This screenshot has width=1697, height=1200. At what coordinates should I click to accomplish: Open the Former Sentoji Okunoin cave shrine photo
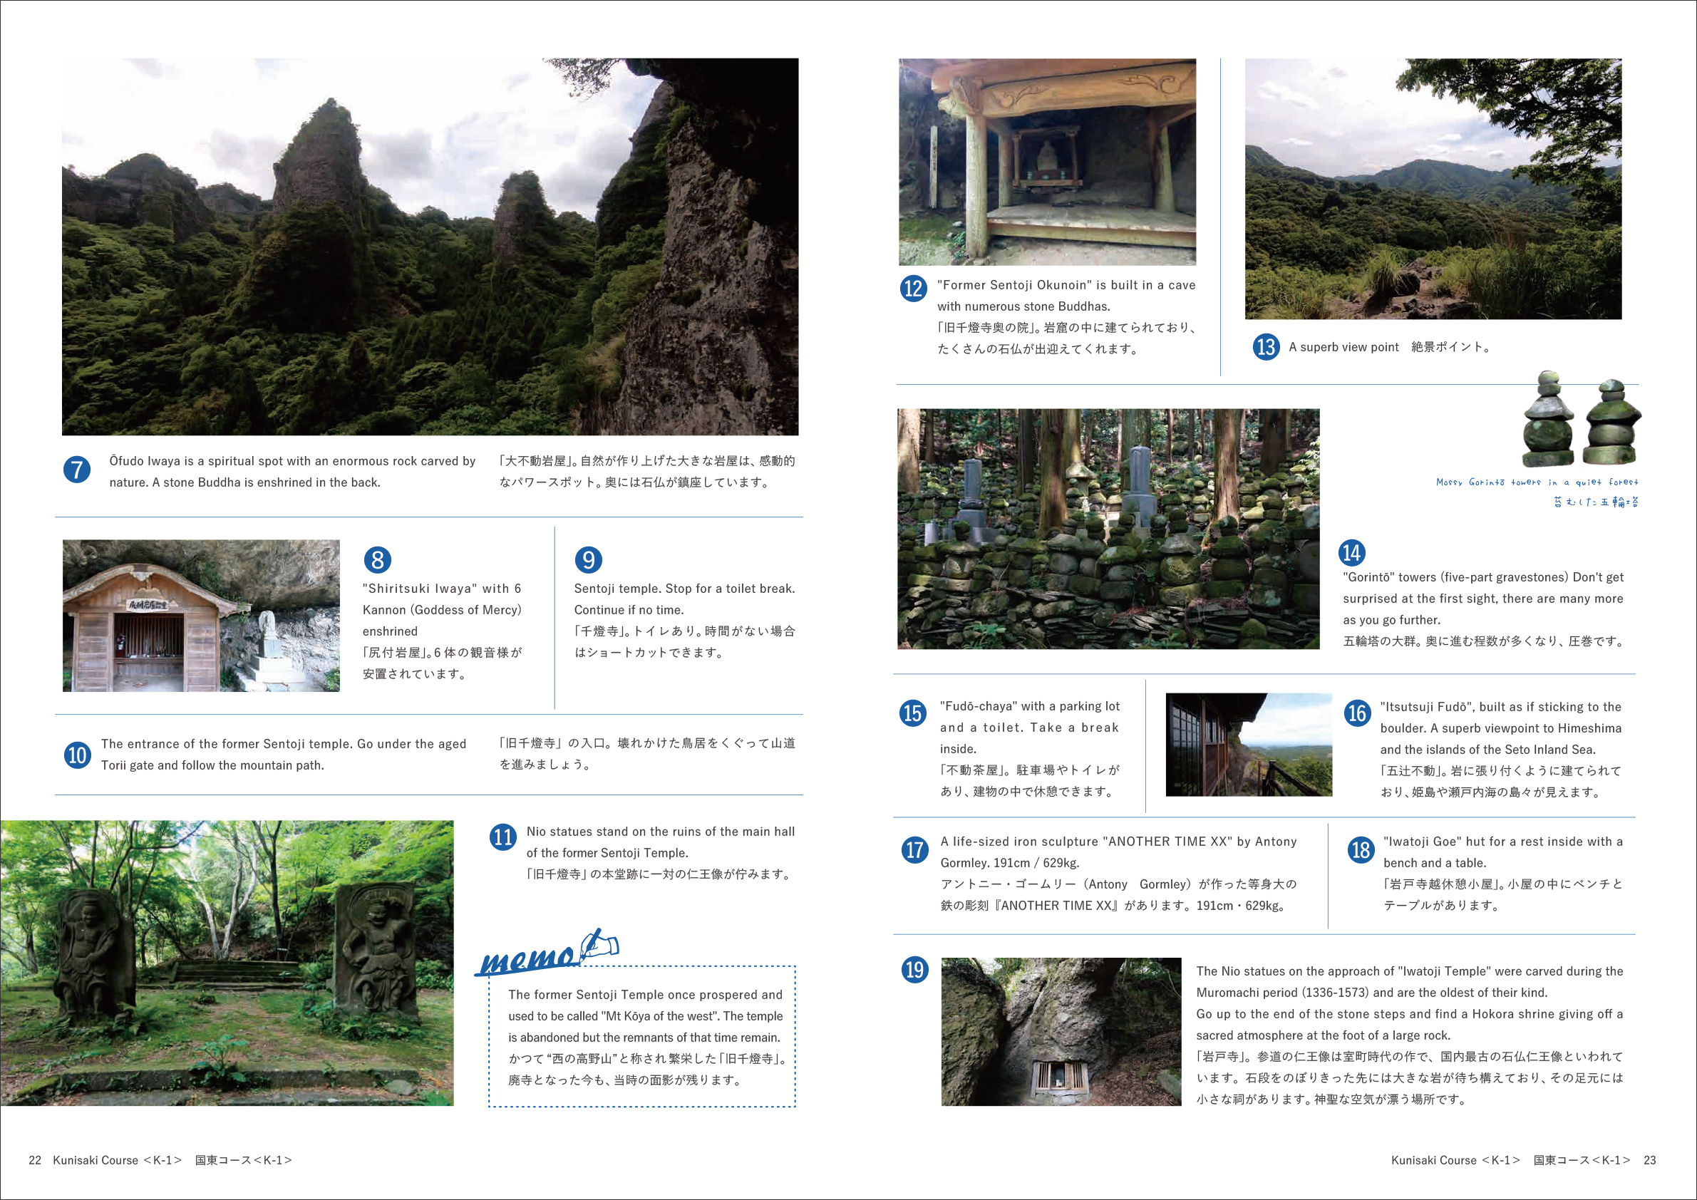pyautogui.click(x=1047, y=162)
